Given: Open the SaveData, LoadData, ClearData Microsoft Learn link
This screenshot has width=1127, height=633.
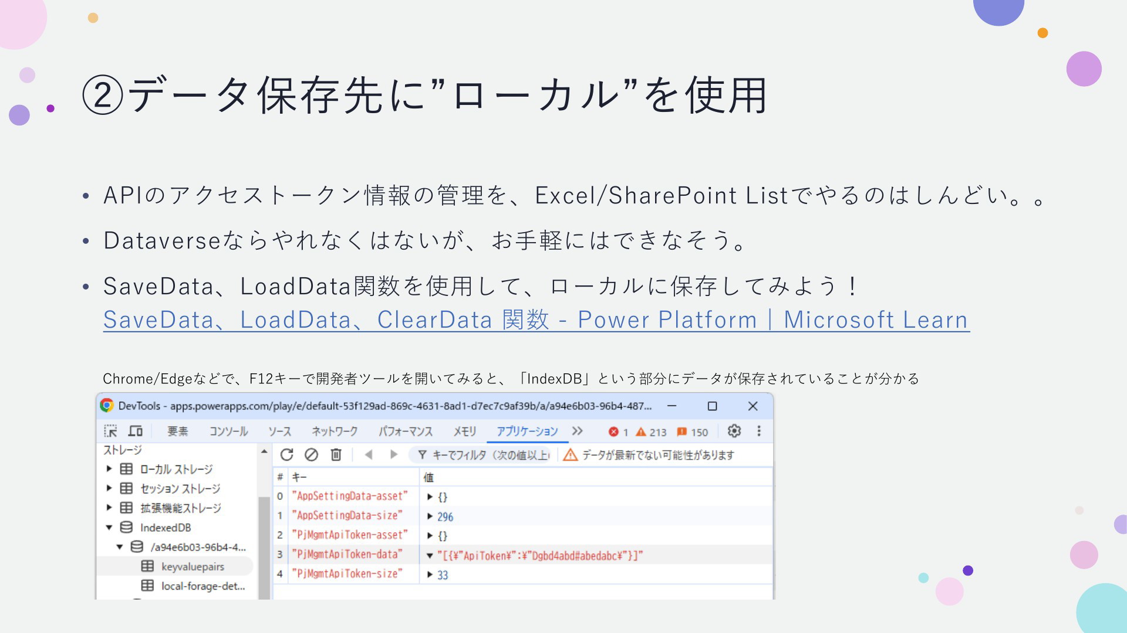Looking at the screenshot, I should (x=536, y=320).
